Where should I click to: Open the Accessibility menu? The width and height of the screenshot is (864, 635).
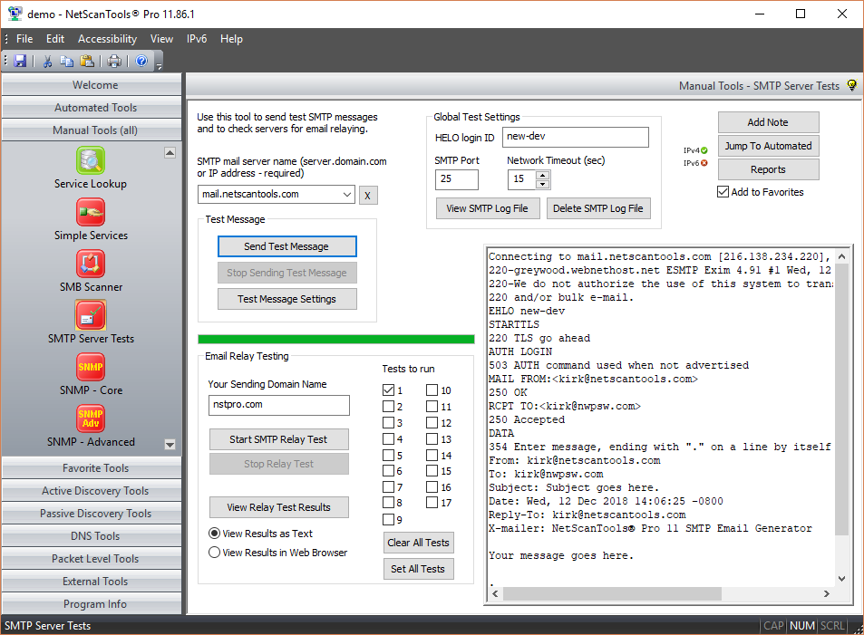point(108,39)
